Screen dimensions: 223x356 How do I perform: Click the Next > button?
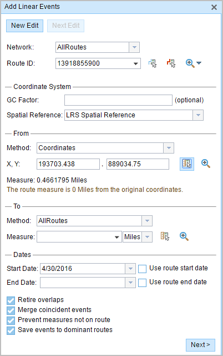point(200,345)
